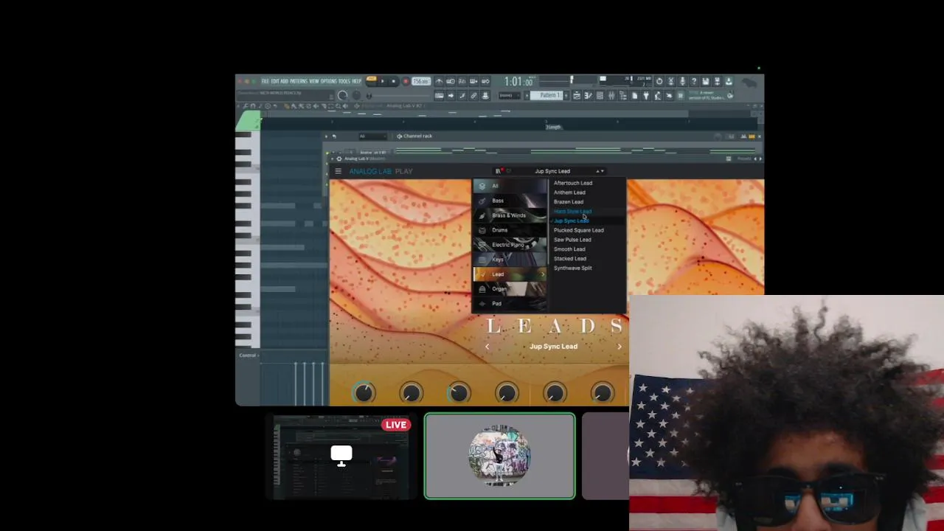Open the FILE menu in FL Studio

click(265, 81)
